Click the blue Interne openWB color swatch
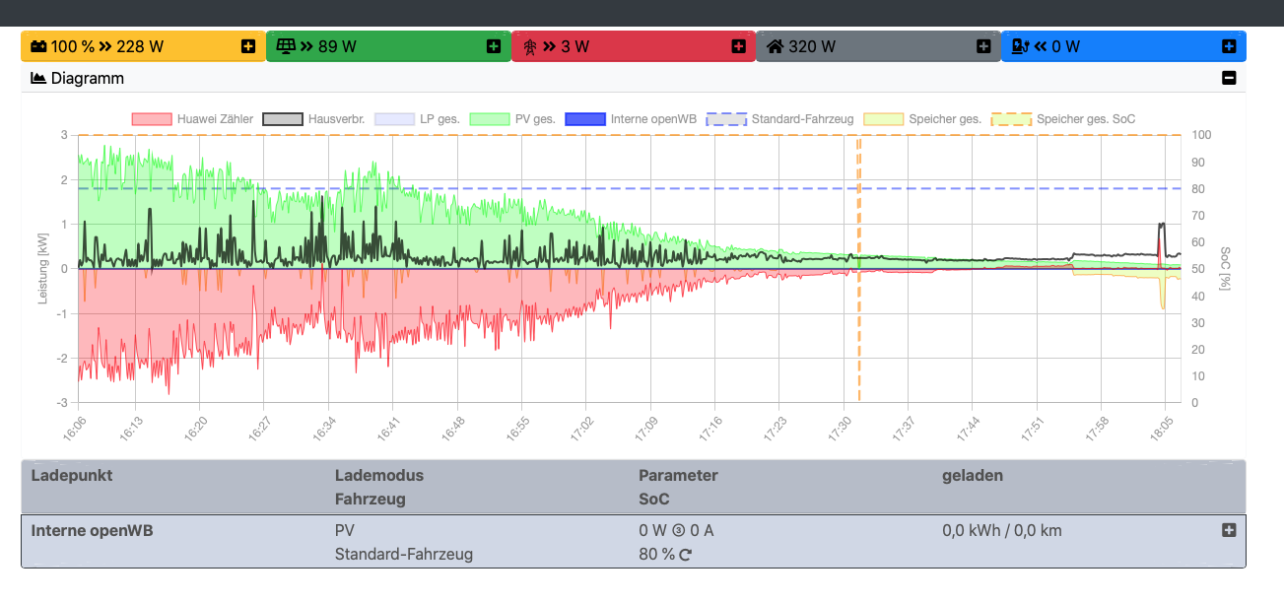The height and width of the screenshot is (603, 1284). tap(584, 119)
